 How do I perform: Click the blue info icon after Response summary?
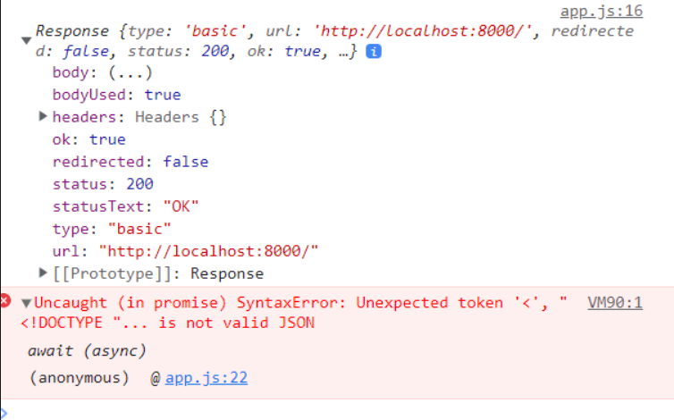pyautogui.click(x=374, y=52)
